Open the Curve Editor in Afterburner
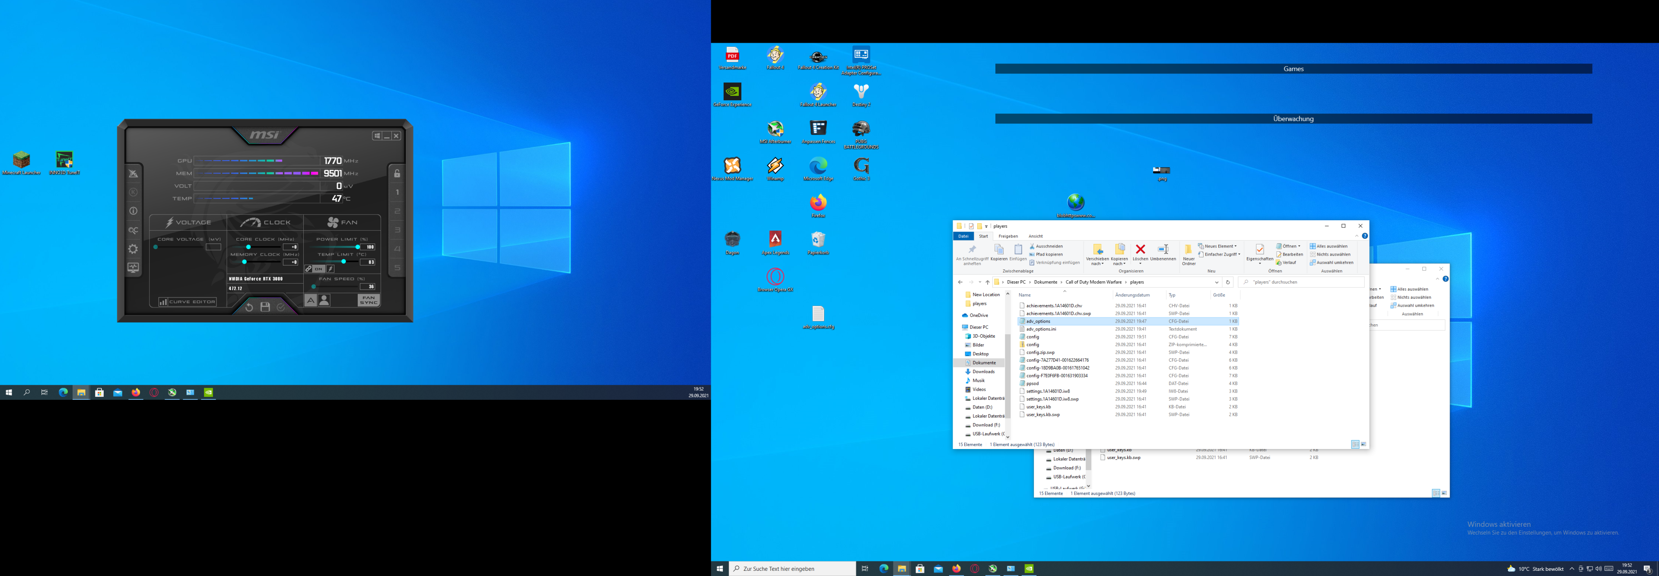The height and width of the screenshot is (576, 1659). (x=188, y=301)
